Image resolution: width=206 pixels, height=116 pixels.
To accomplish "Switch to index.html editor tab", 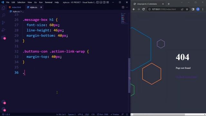I will click(x=15, y=7).
